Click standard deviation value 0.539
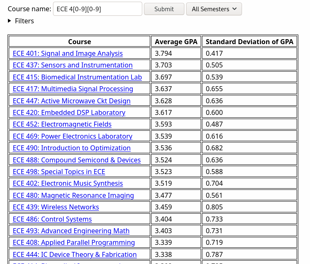 click(x=214, y=77)
